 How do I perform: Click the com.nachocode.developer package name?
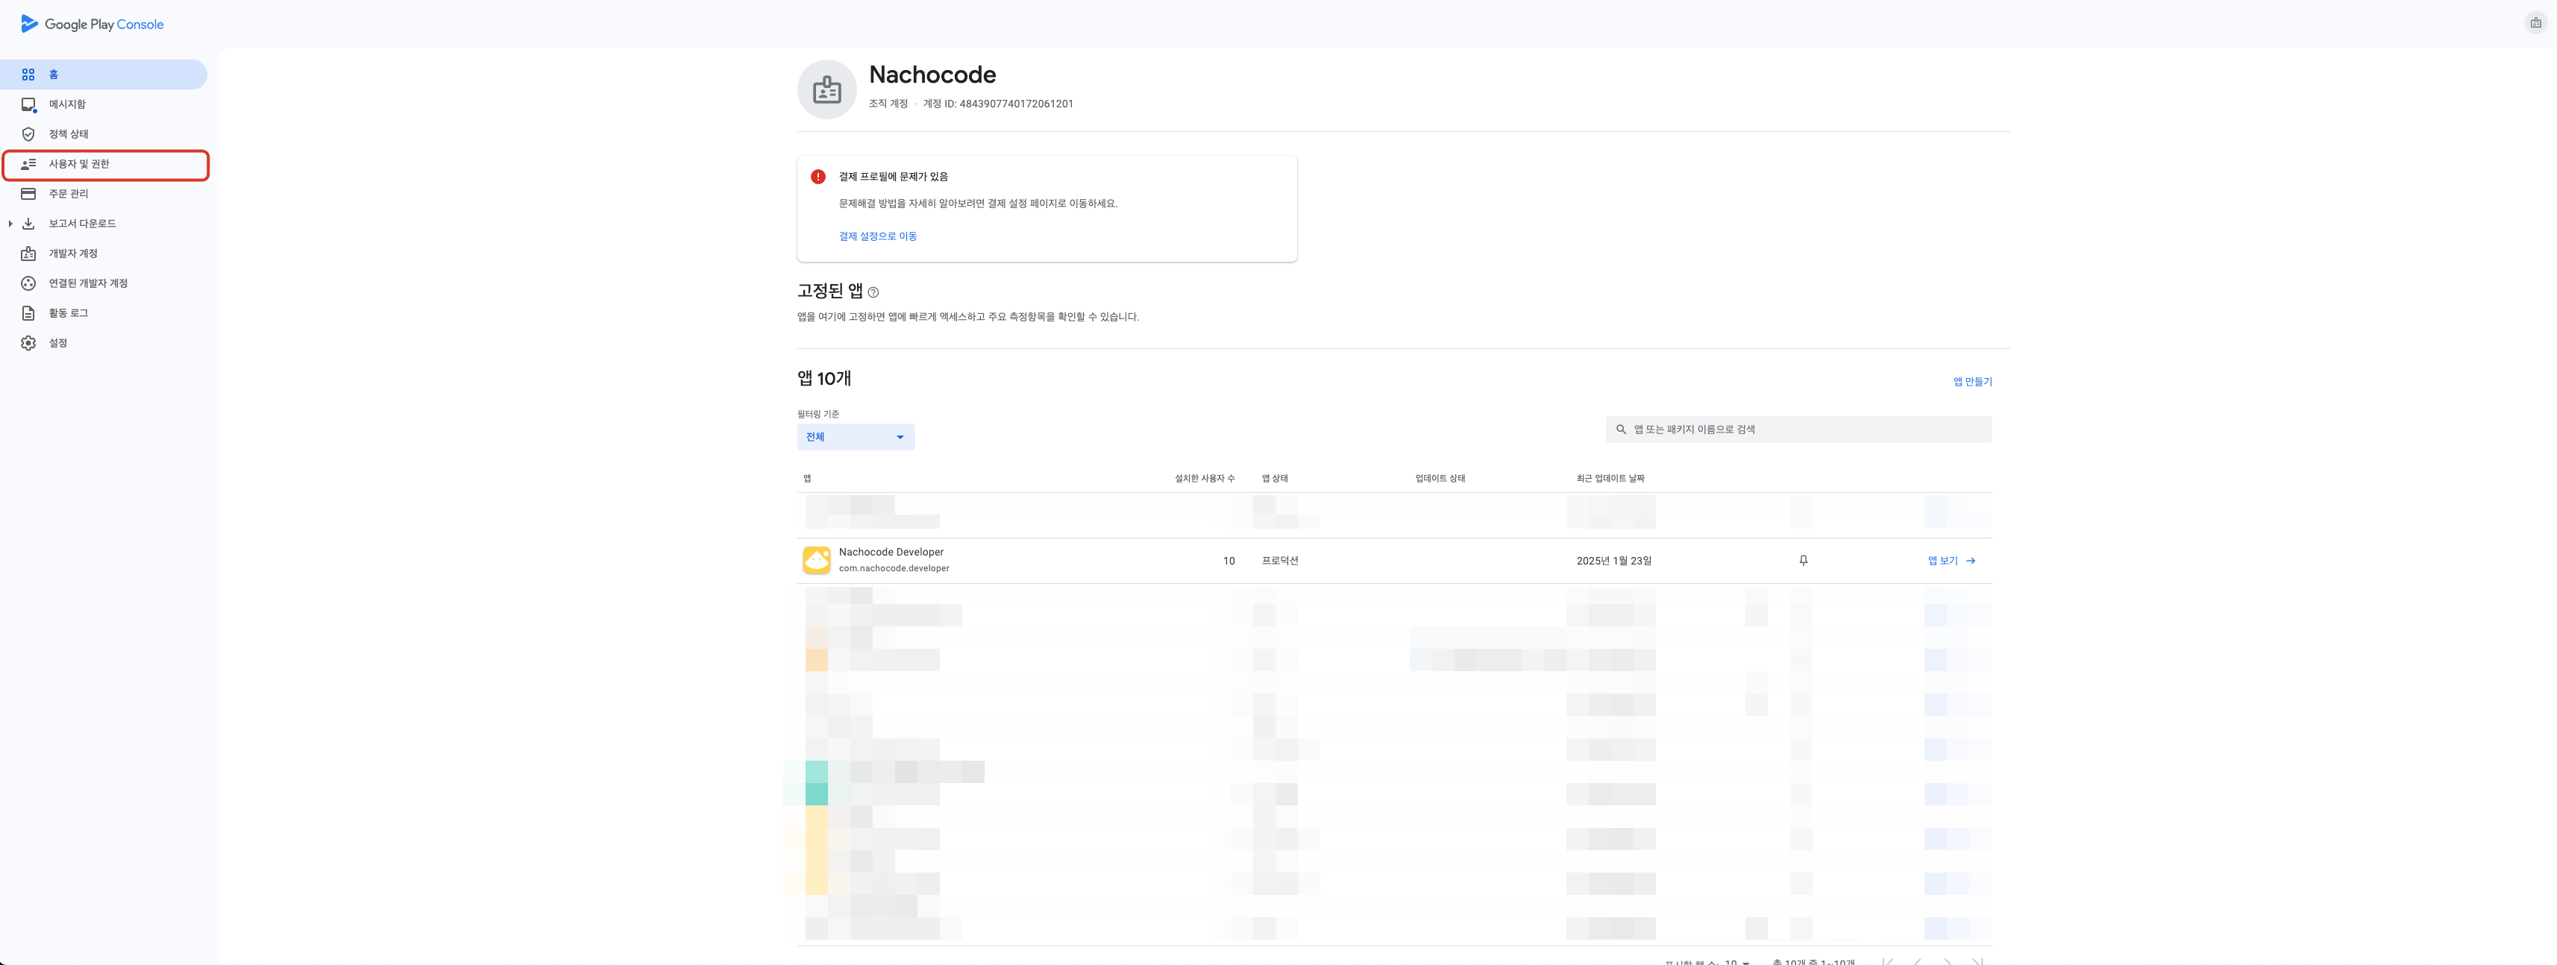pos(894,569)
